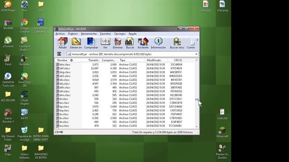289x162 pixels.
Task: Click the scrollbar up arrow
Action: 197,60
